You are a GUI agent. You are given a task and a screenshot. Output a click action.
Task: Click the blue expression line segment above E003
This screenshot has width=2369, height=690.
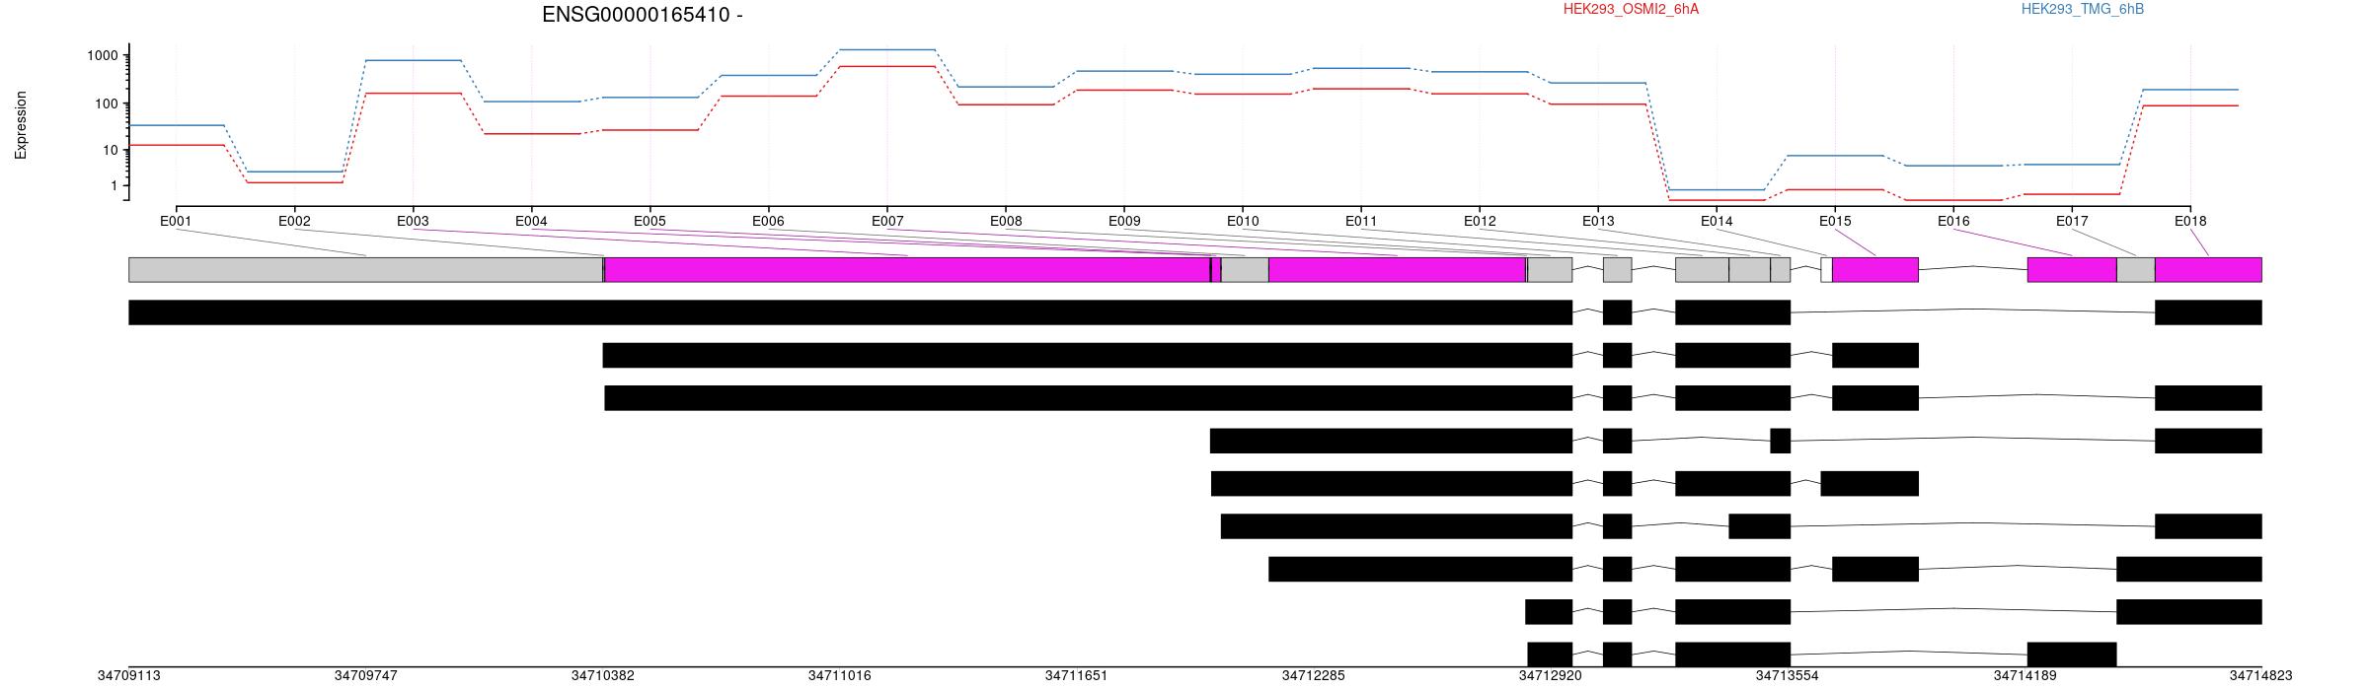pyautogui.click(x=413, y=60)
